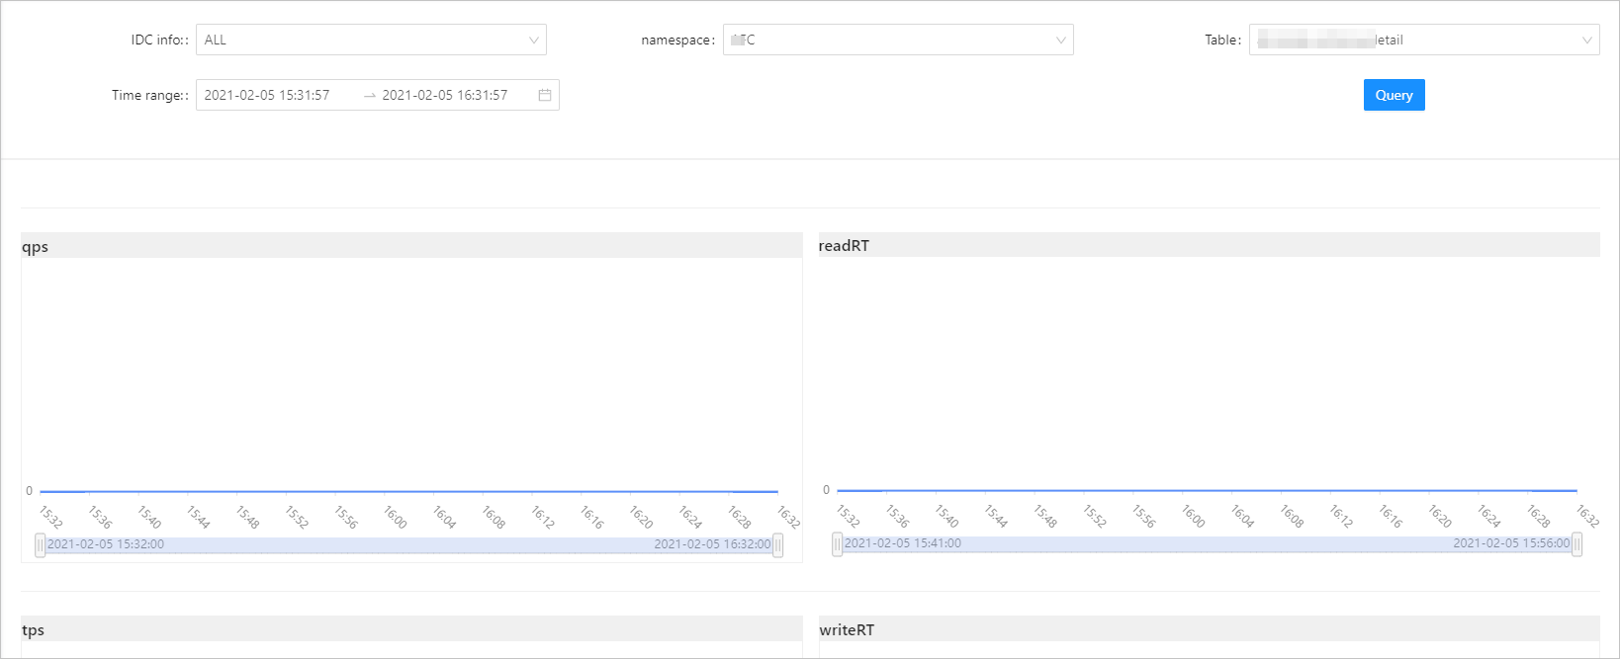Click the arrow between start and end times
The image size is (1620, 659).
(x=370, y=96)
